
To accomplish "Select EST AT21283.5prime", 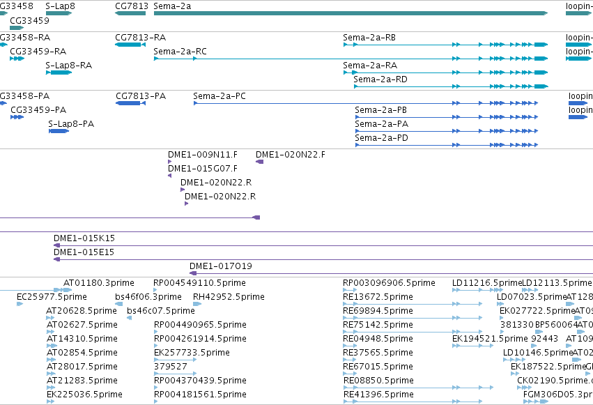I will (x=50, y=388).
